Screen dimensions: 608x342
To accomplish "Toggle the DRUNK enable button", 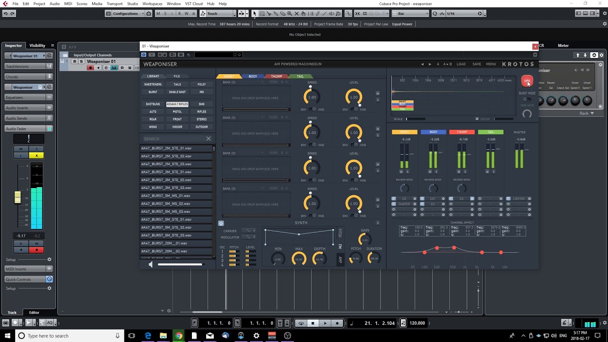I will coord(477,119).
